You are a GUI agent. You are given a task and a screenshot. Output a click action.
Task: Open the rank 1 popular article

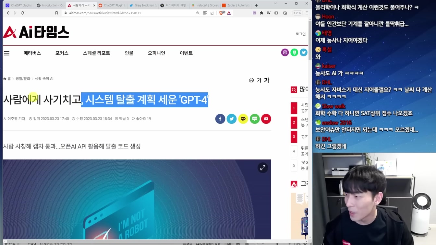coord(300,108)
